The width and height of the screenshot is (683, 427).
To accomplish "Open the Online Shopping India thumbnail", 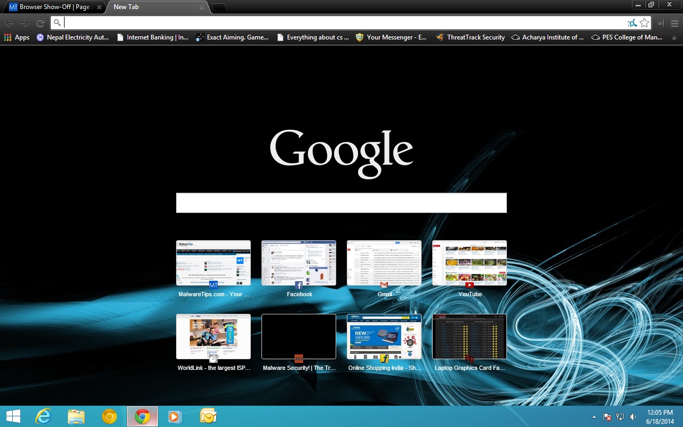I will (384, 337).
